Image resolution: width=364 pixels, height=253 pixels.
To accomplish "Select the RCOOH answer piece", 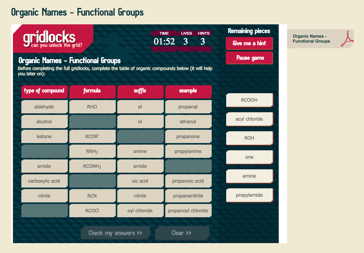I will pyautogui.click(x=249, y=100).
